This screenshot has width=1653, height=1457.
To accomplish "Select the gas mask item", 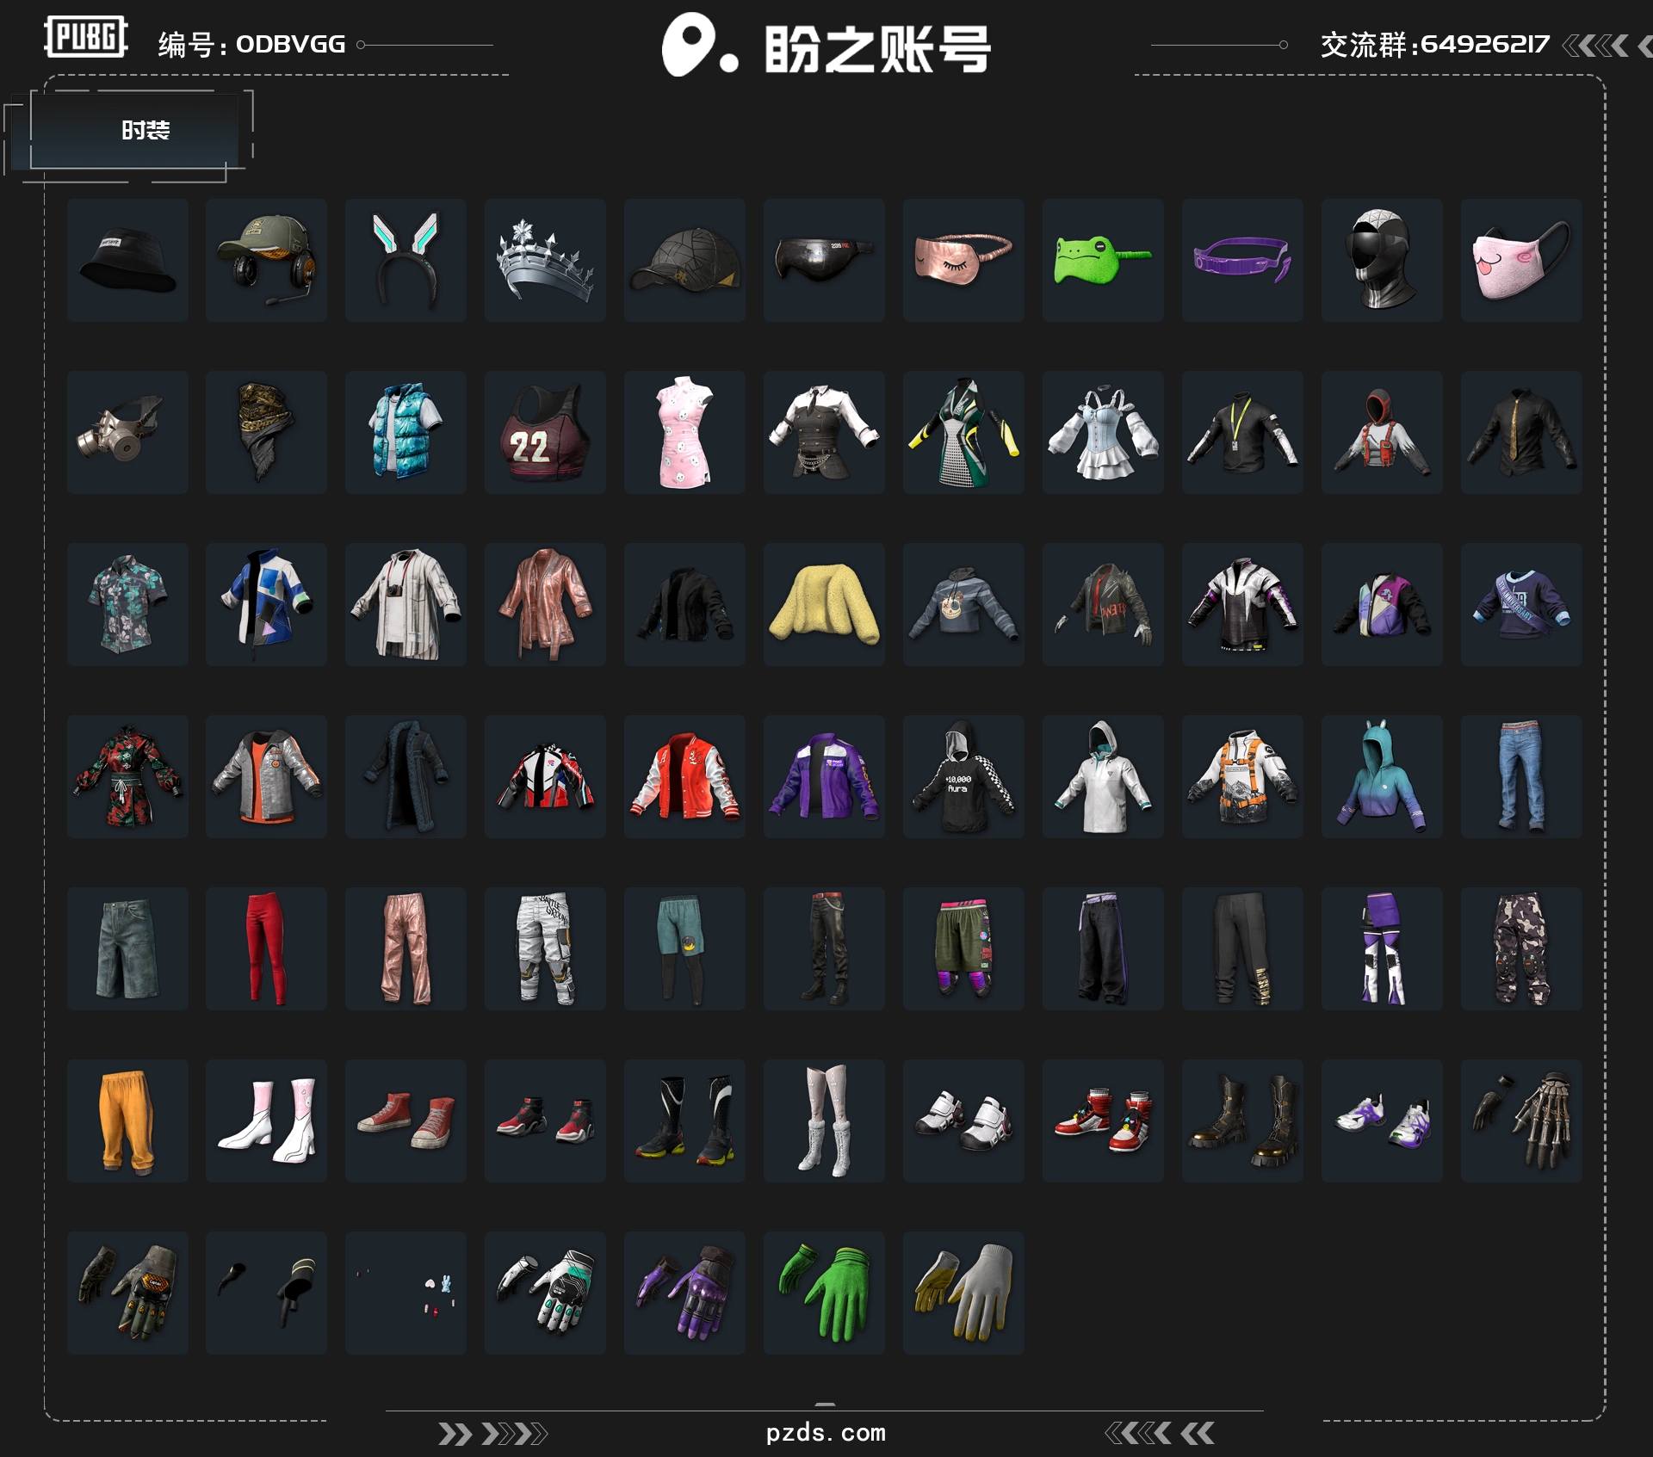I will (x=127, y=432).
